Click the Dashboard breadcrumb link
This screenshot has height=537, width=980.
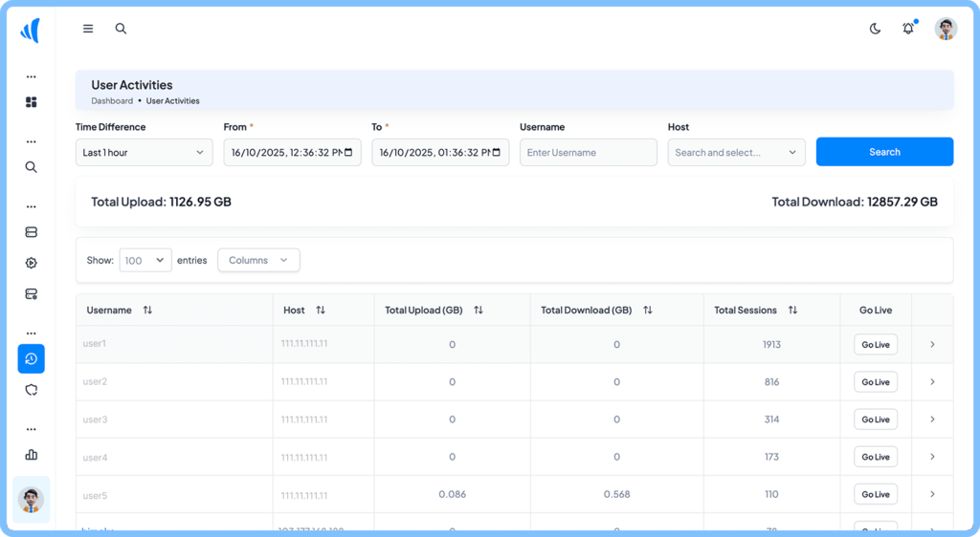pyautogui.click(x=112, y=100)
